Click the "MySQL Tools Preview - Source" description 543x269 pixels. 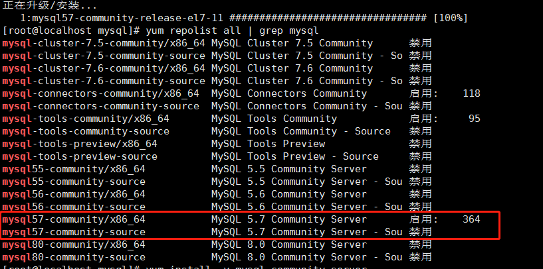295,157
